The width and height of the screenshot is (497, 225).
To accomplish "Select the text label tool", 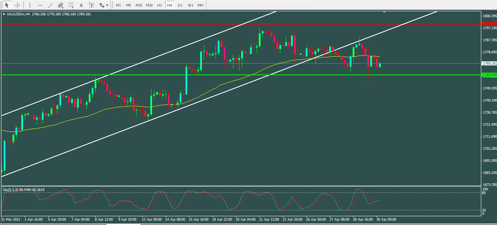I will click(x=91, y=5).
